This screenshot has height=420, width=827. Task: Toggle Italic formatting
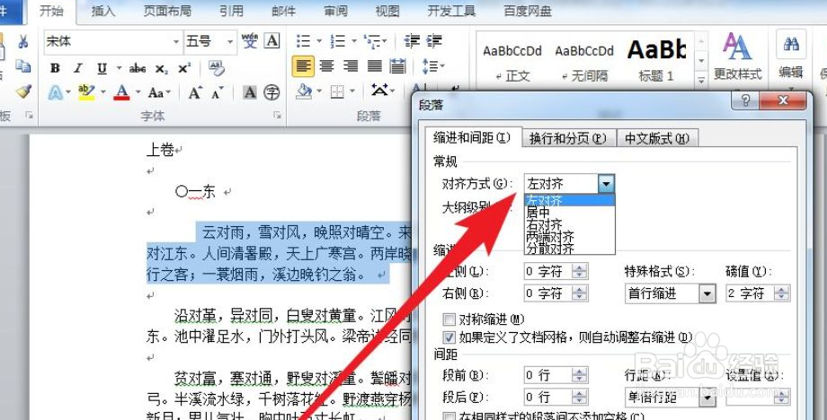tap(78, 68)
